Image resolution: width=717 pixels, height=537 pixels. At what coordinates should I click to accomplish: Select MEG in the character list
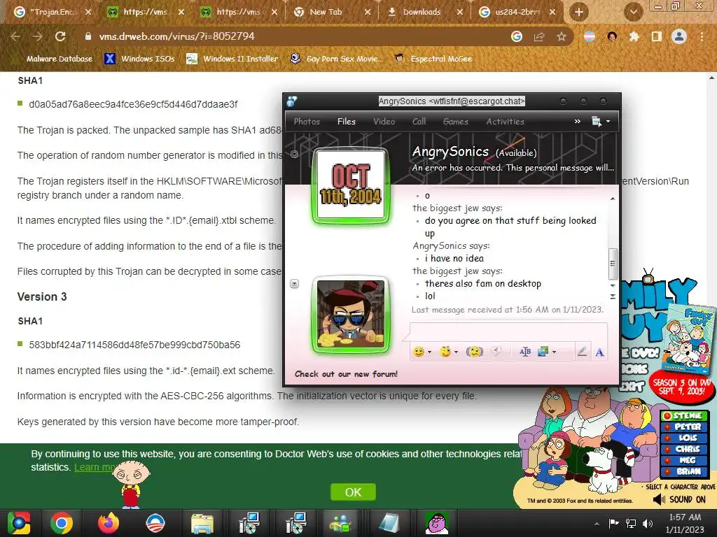683,460
